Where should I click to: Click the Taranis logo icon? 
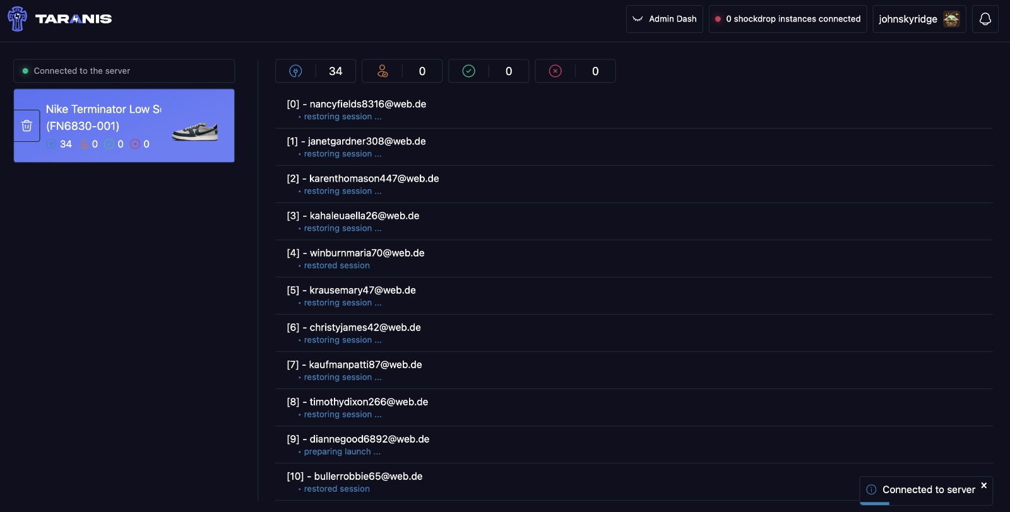click(x=17, y=19)
